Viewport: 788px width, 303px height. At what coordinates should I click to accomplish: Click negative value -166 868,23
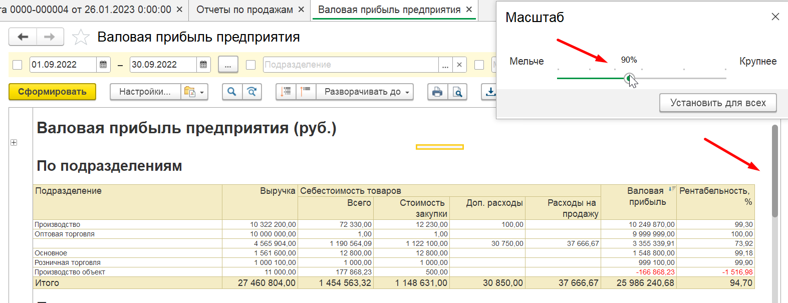[655, 272]
